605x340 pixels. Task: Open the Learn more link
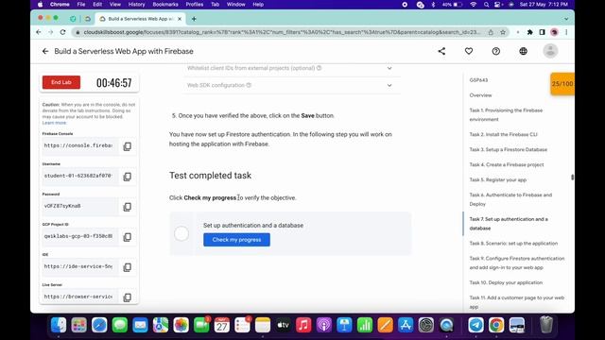tap(55, 123)
